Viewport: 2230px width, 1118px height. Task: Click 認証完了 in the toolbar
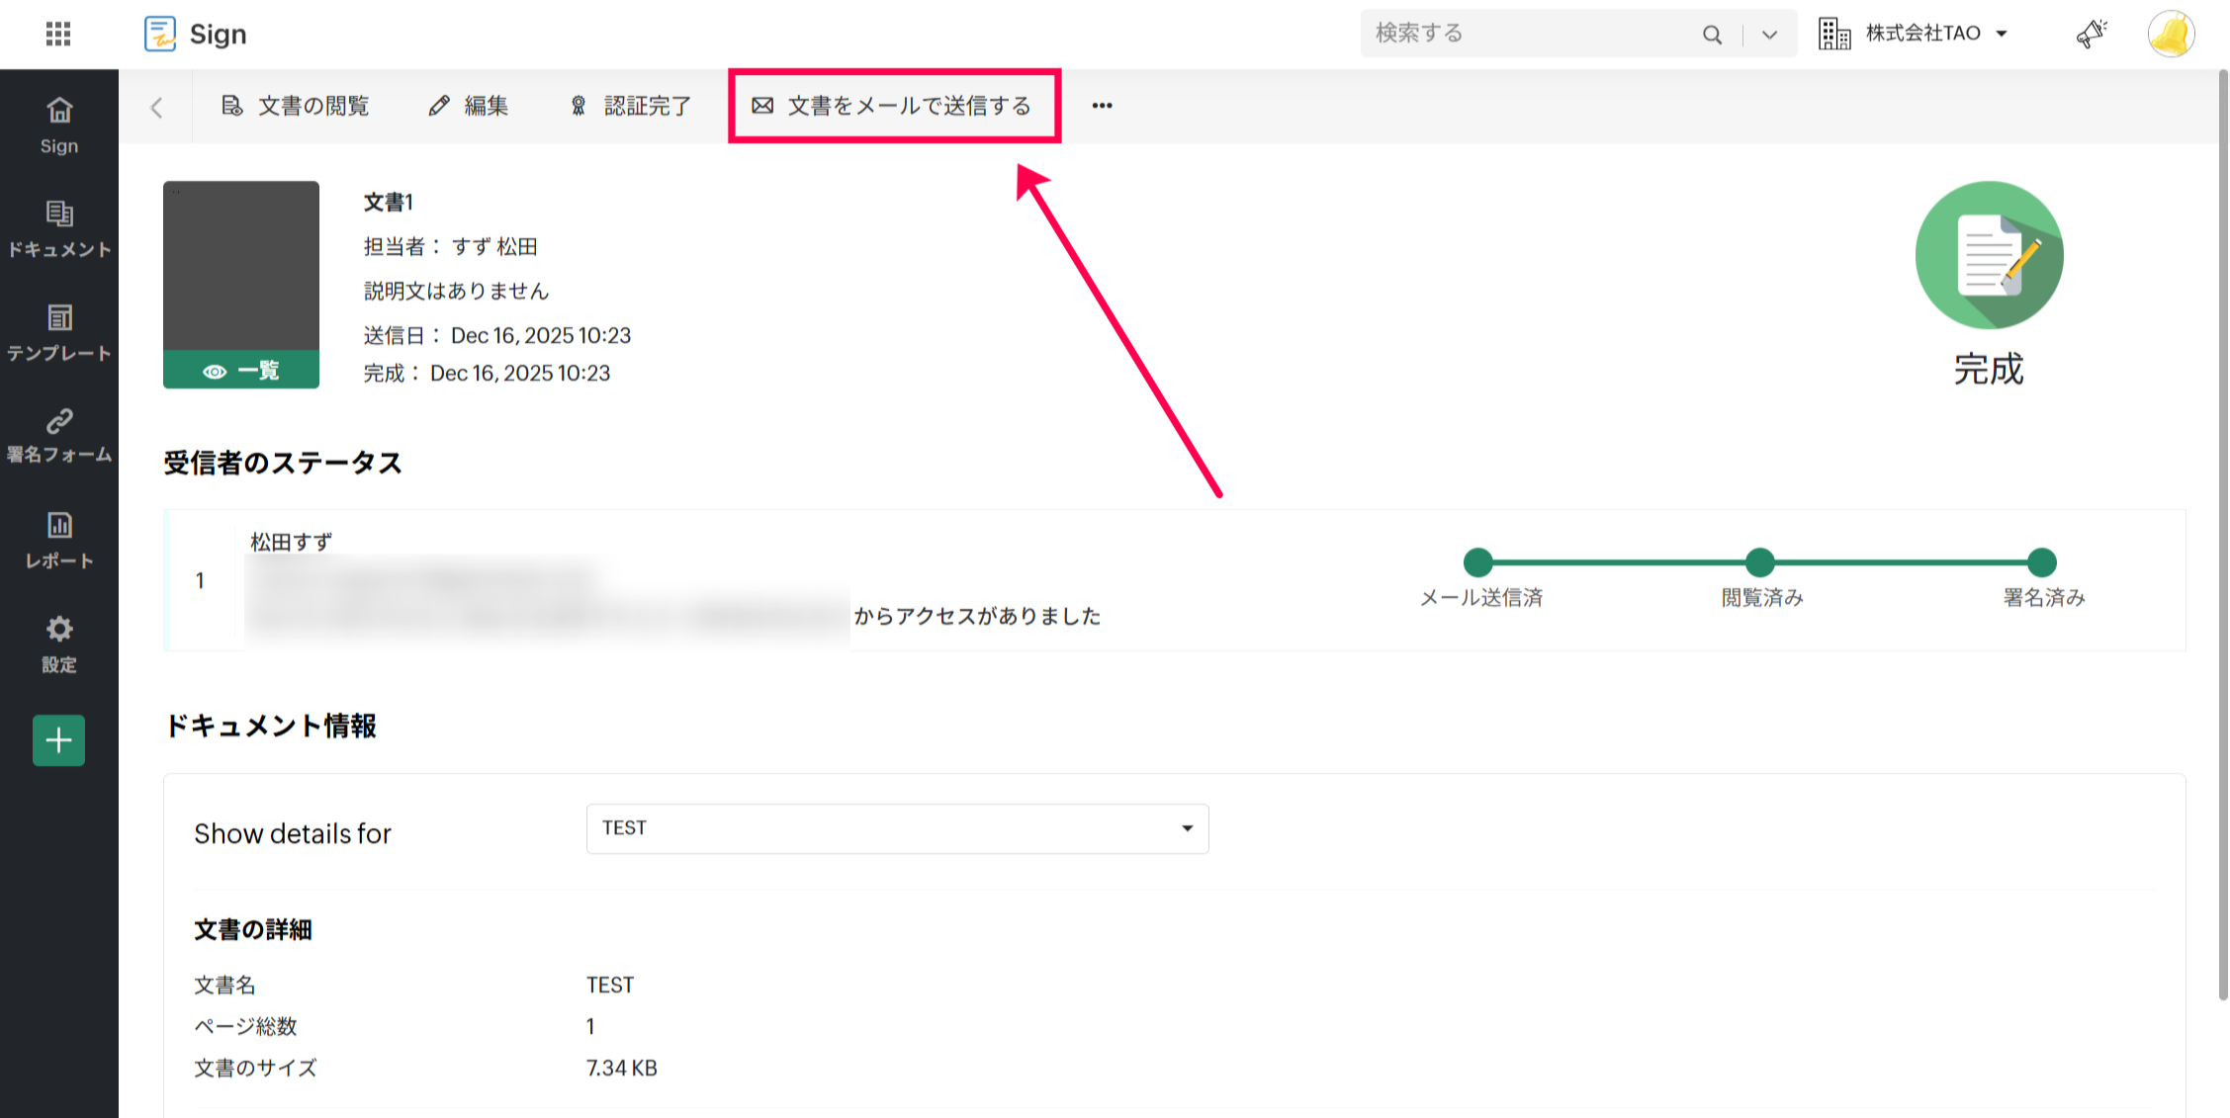(631, 106)
